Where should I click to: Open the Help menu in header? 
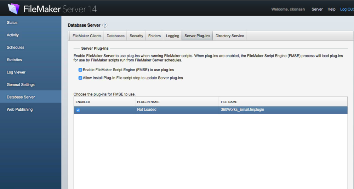click(x=331, y=9)
